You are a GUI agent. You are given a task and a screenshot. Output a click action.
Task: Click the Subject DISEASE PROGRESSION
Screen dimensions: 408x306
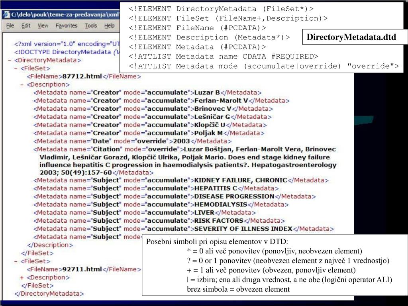(x=234, y=196)
